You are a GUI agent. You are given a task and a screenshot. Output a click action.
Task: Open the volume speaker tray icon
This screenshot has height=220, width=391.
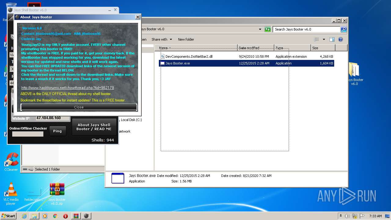[347, 216]
